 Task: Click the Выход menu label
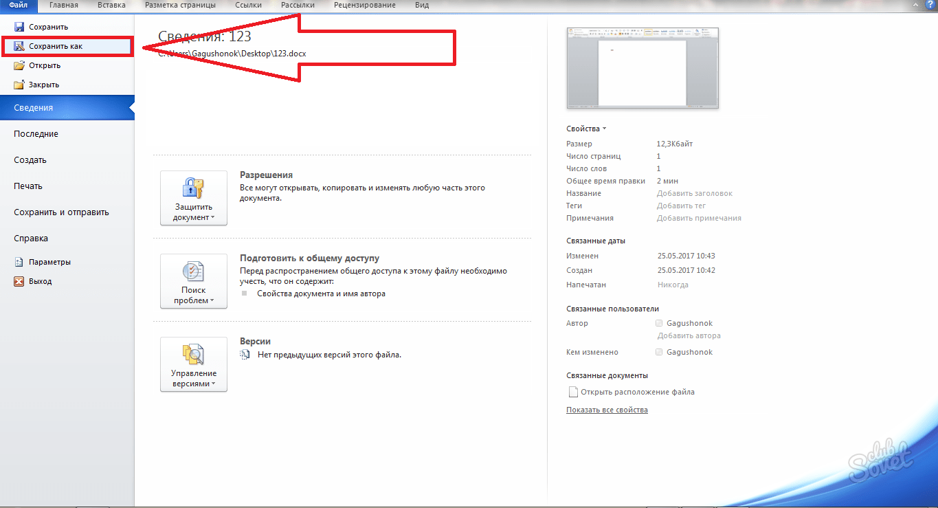click(40, 281)
